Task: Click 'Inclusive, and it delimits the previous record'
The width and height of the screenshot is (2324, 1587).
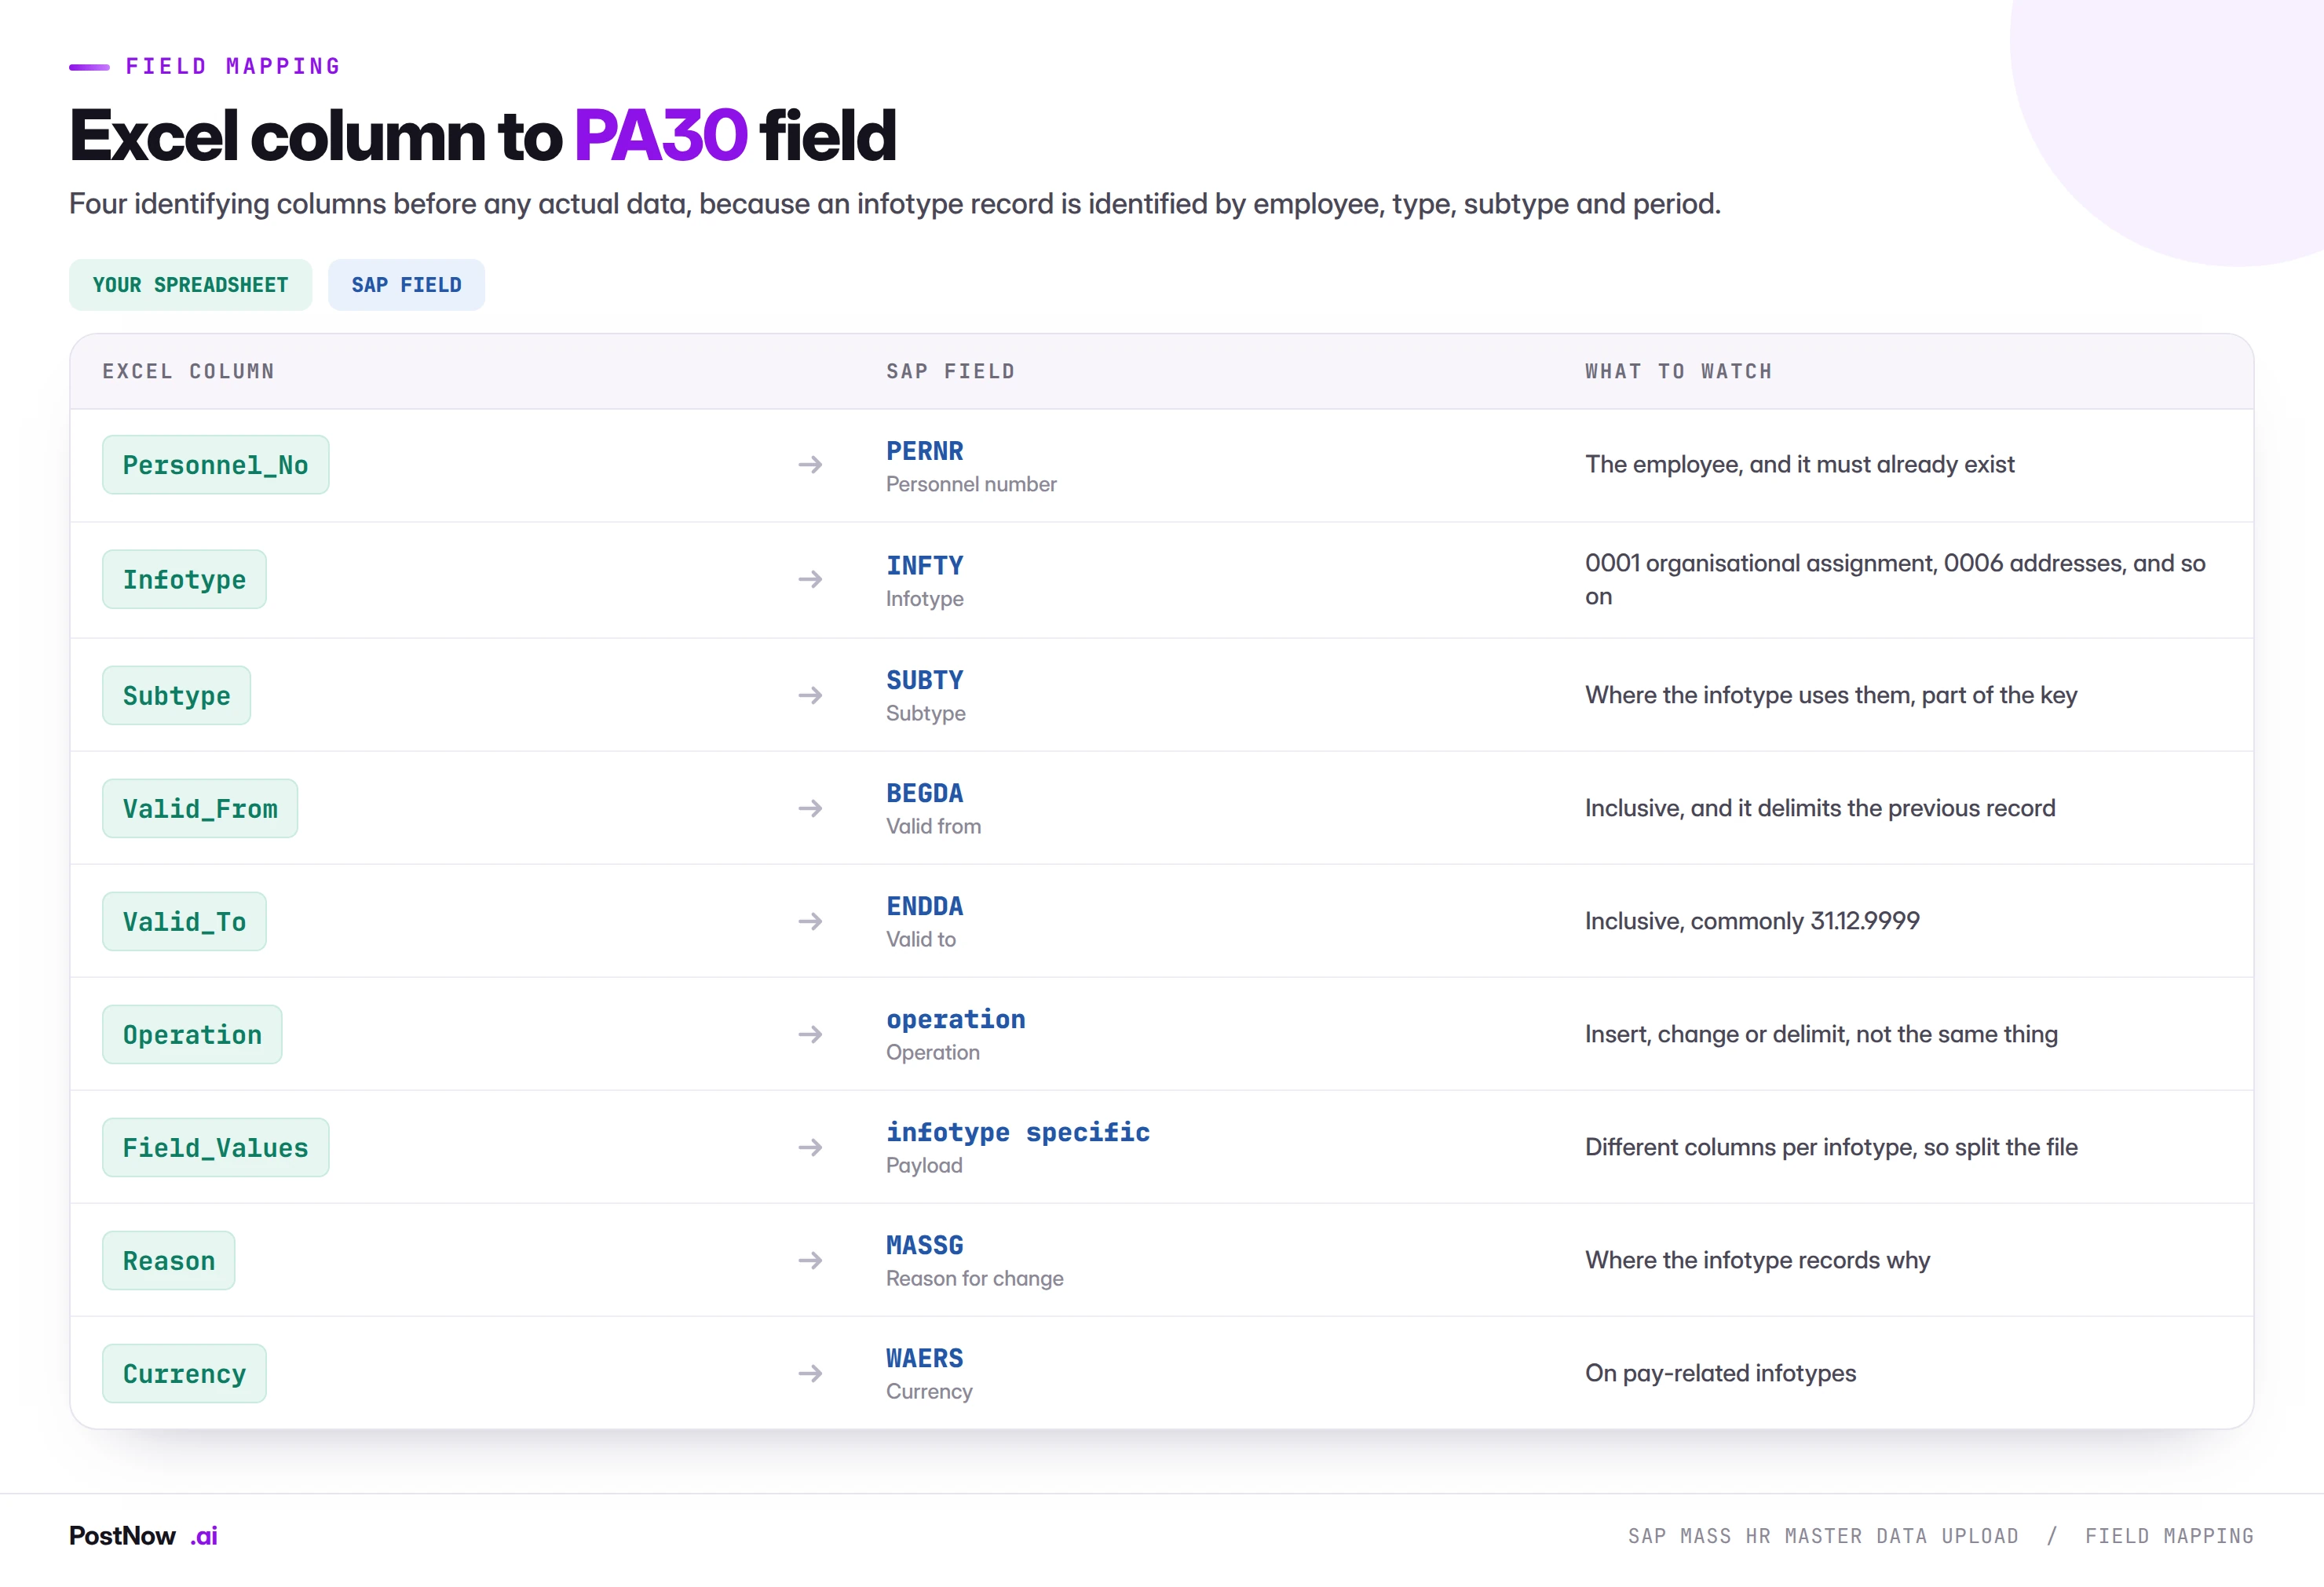Action: (x=1820, y=808)
